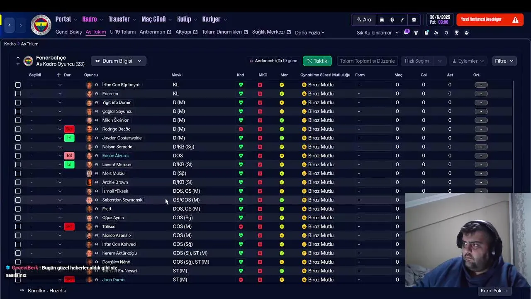Open the Hızlı Seçim dropdown
Image resolution: width=531 pixels, height=299 pixels.
click(x=424, y=61)
